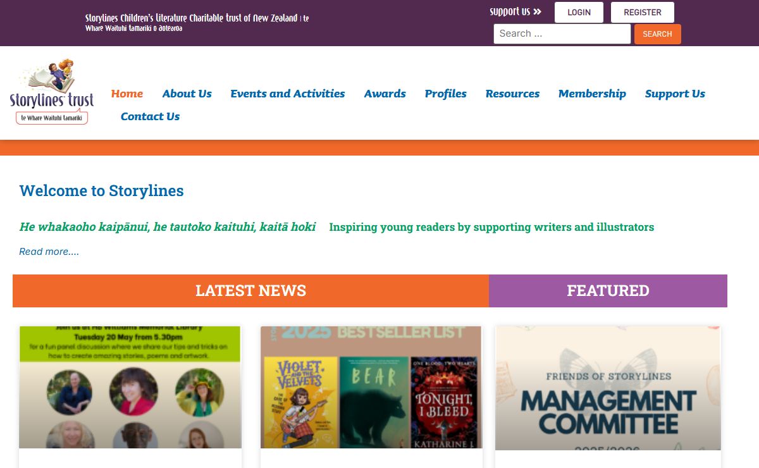Open the About Us menu
The image size is (759, 468).
pos(187,94)
